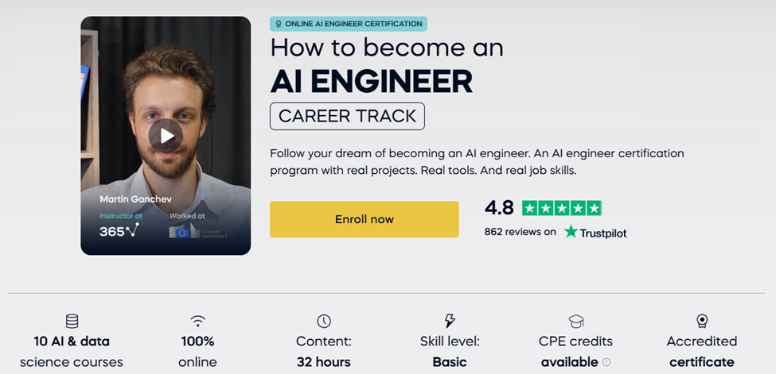Click the 862 reviews text
Image resolution: width=776 pixels, height=374 pixels.
pos(520,232)
